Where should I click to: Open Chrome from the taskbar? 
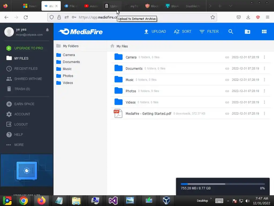[24, 201]
